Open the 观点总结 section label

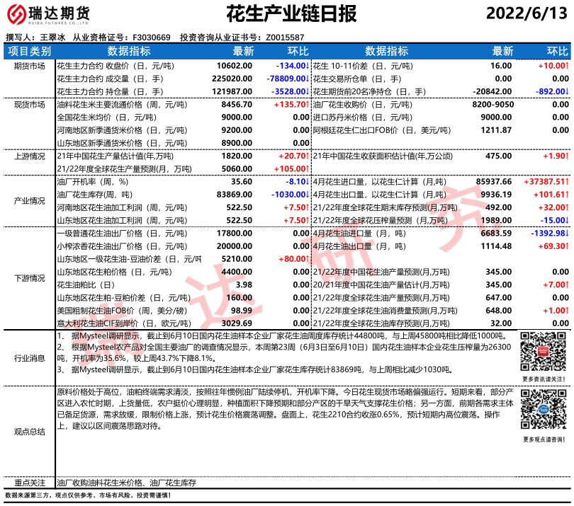29,431
